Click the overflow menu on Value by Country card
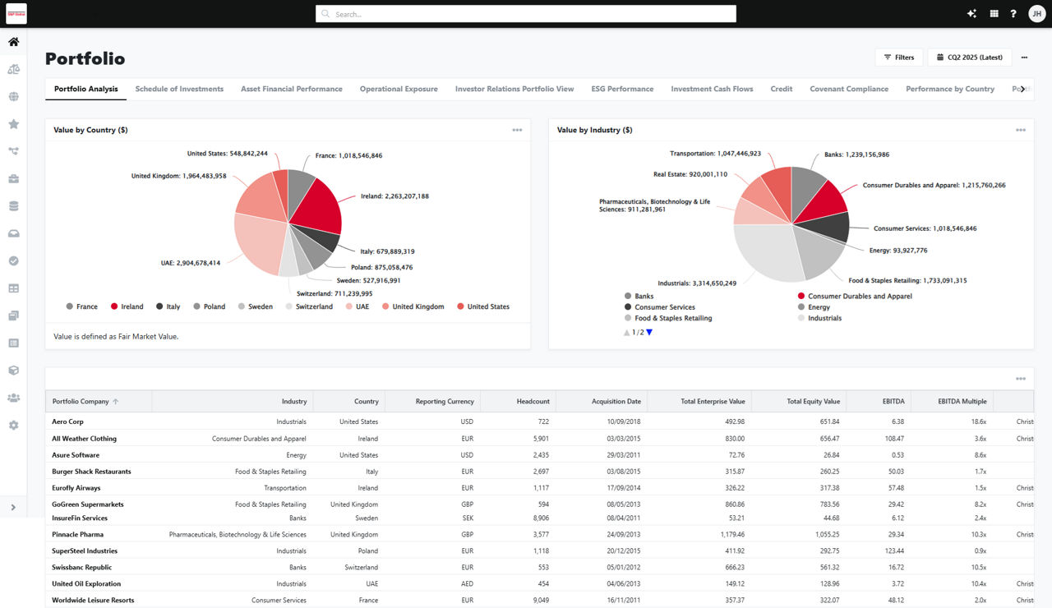 (517, 130)
